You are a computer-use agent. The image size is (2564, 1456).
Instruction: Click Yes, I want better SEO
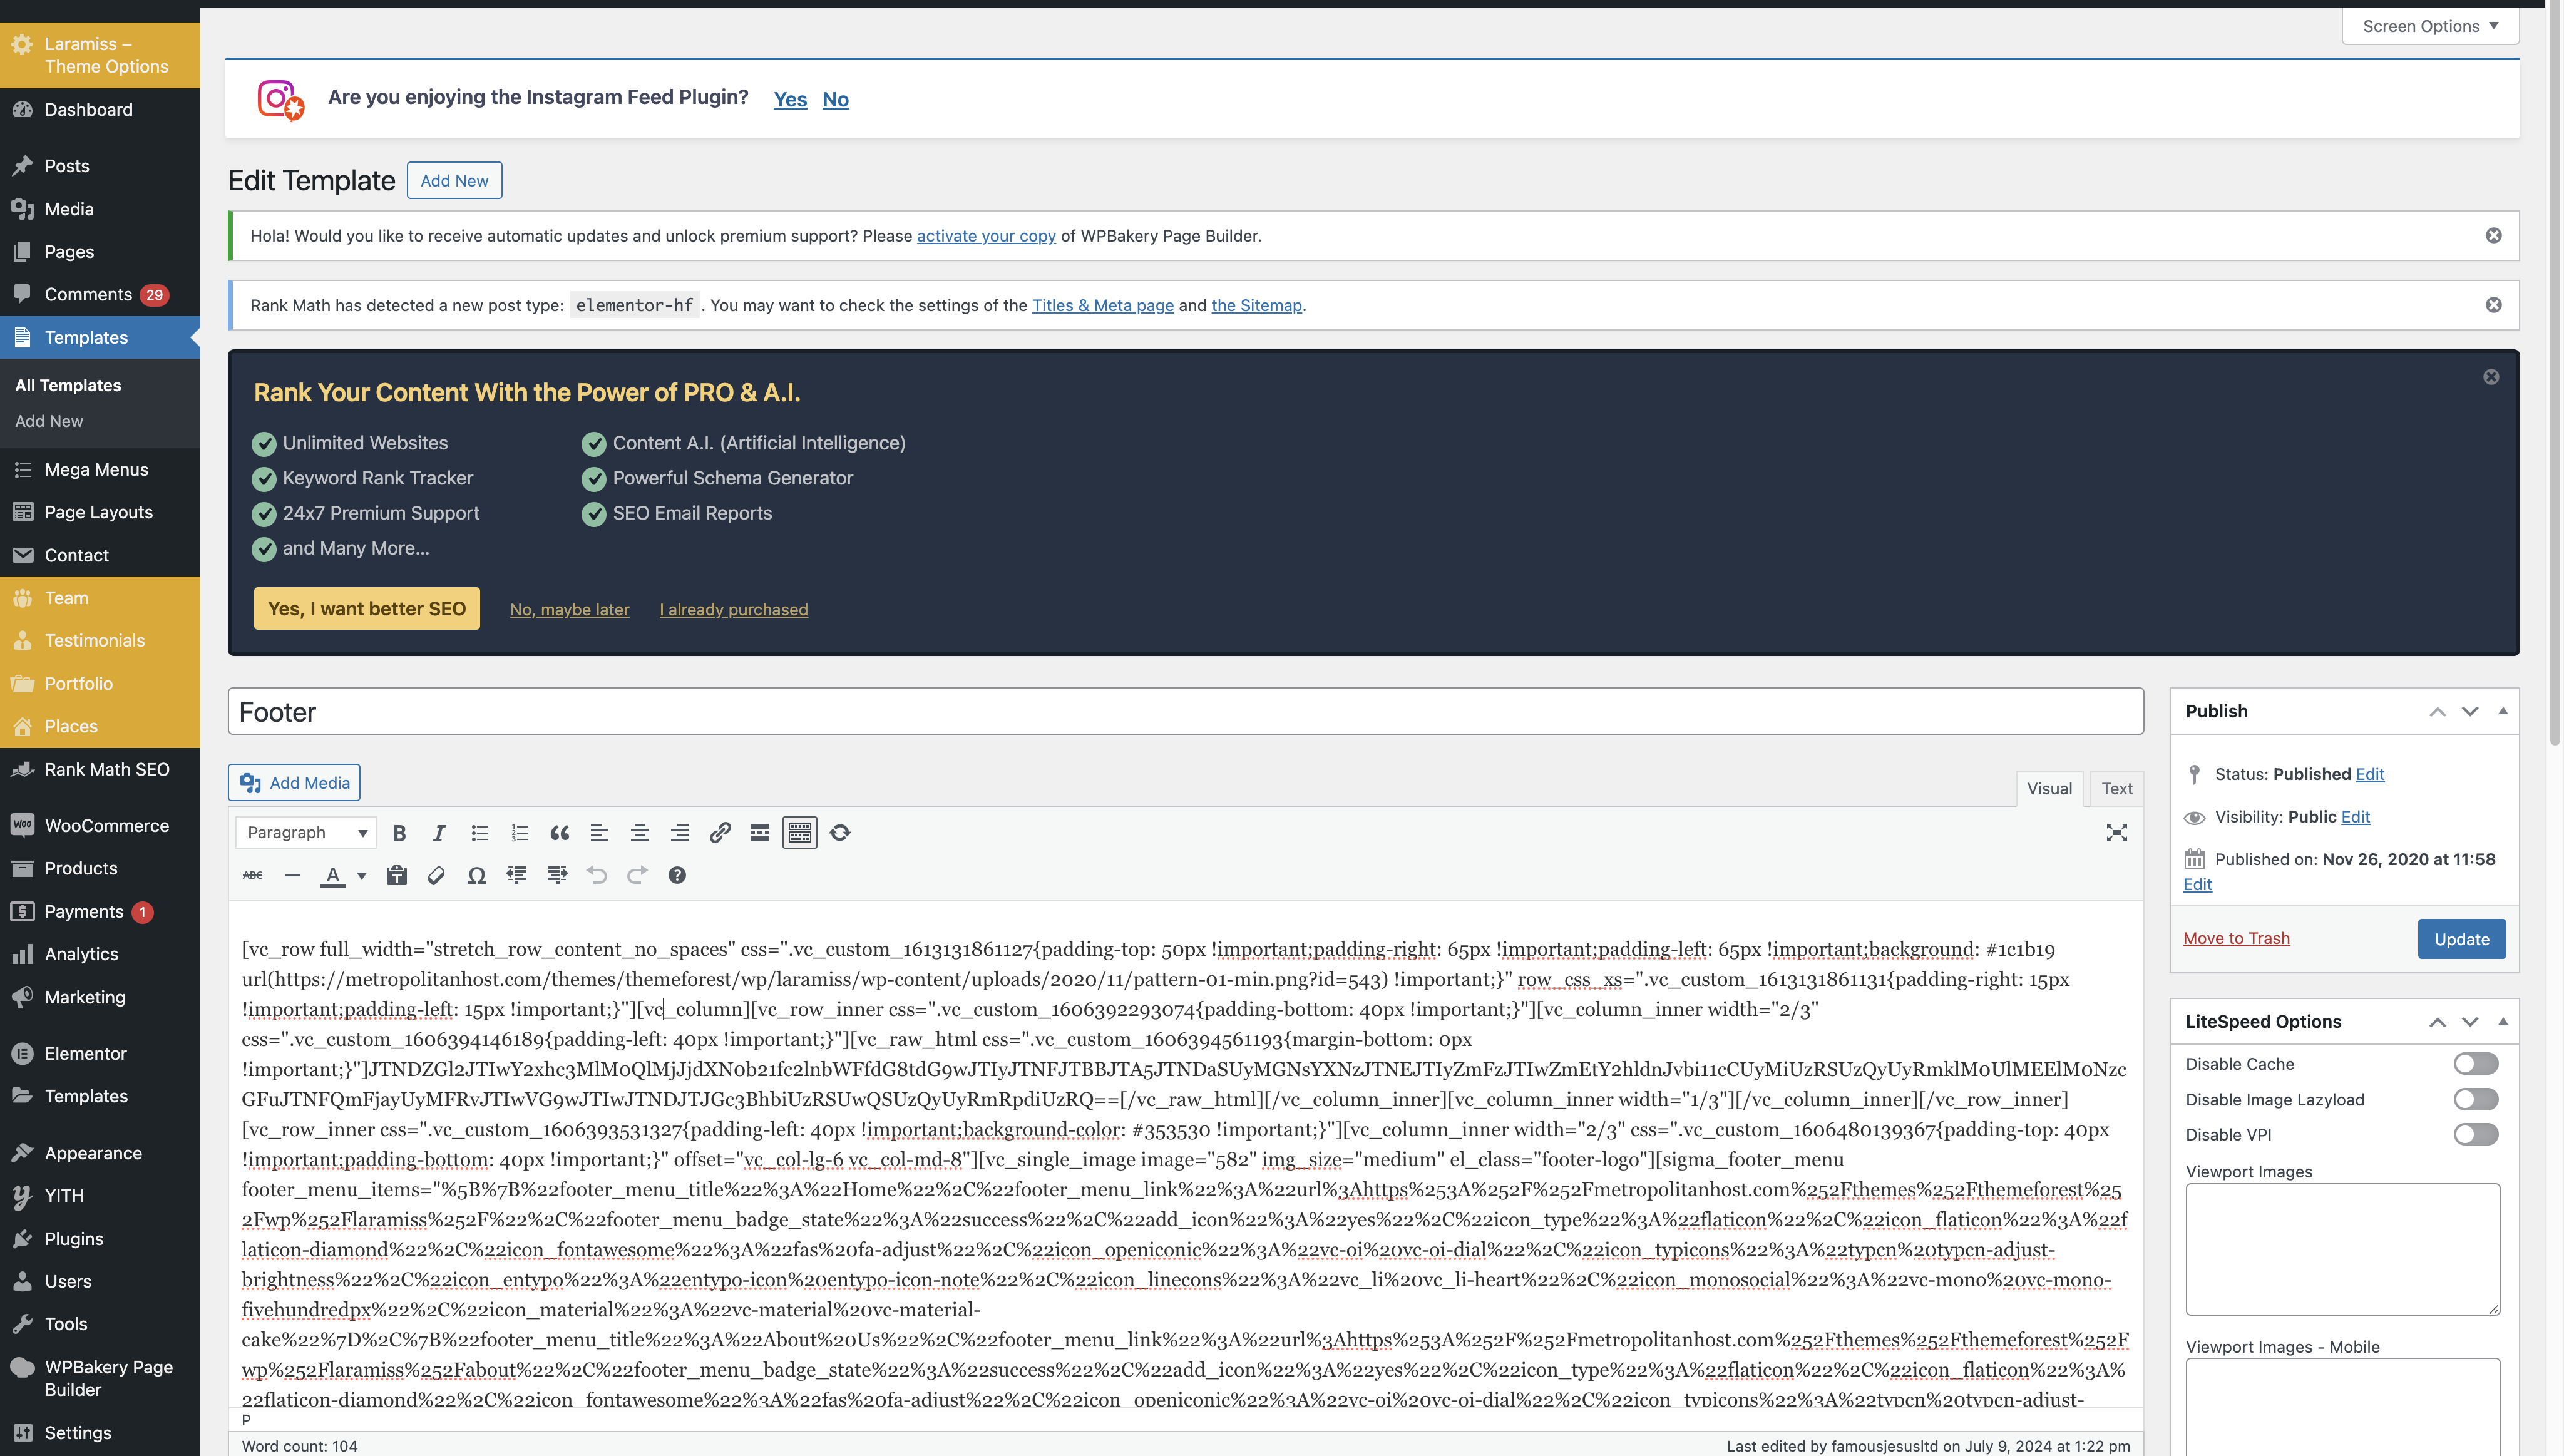[x=367, y=609]
